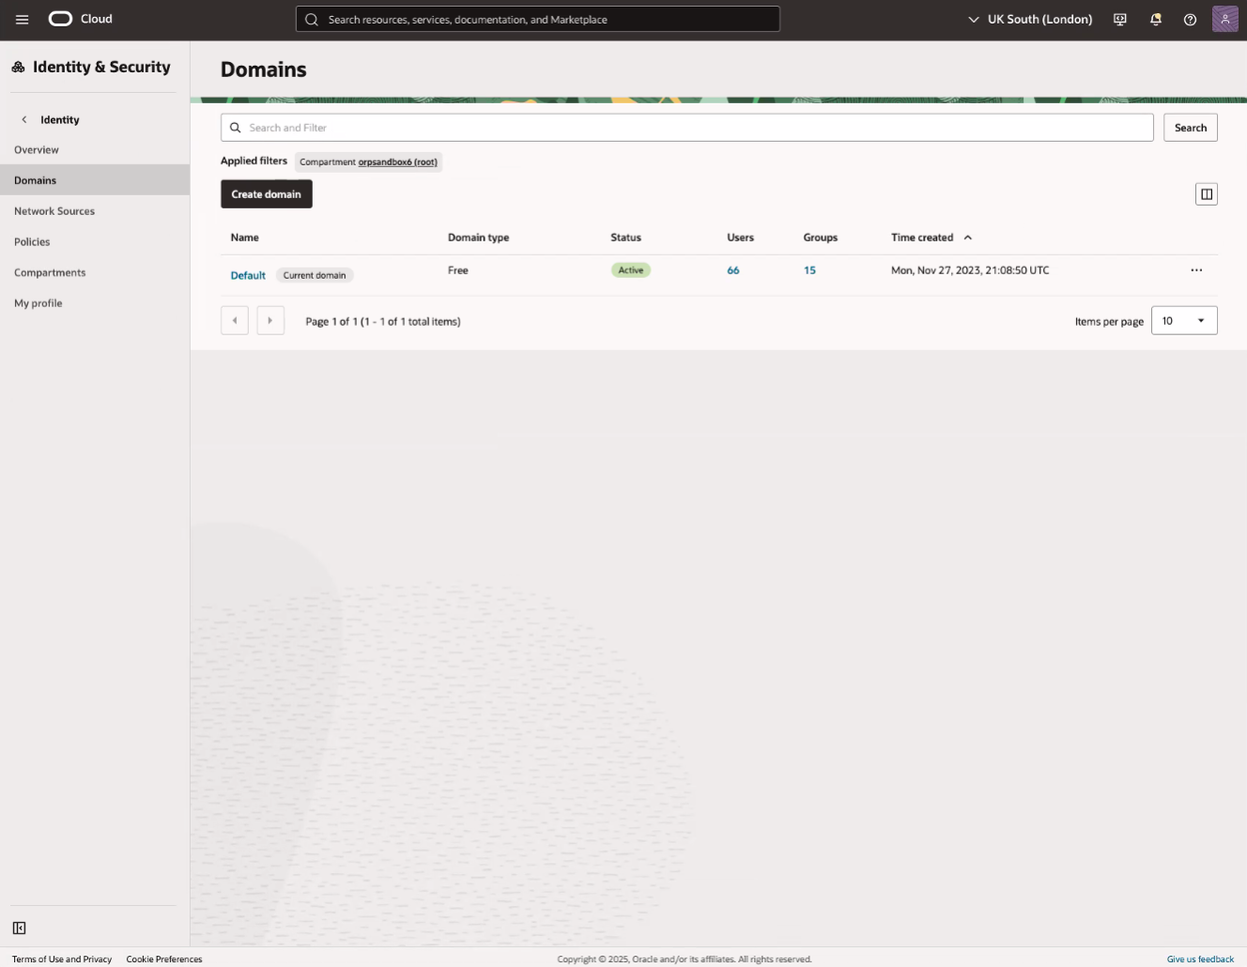Open the notifications bell
This screenshot has height=967, width=1247.
coord(1155,19)
